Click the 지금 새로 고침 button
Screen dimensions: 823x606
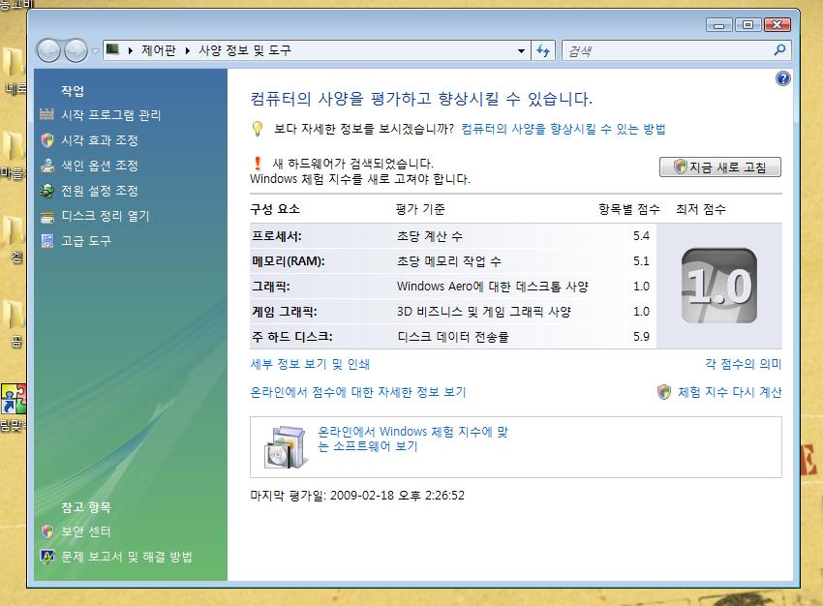(x=720, y=167)
